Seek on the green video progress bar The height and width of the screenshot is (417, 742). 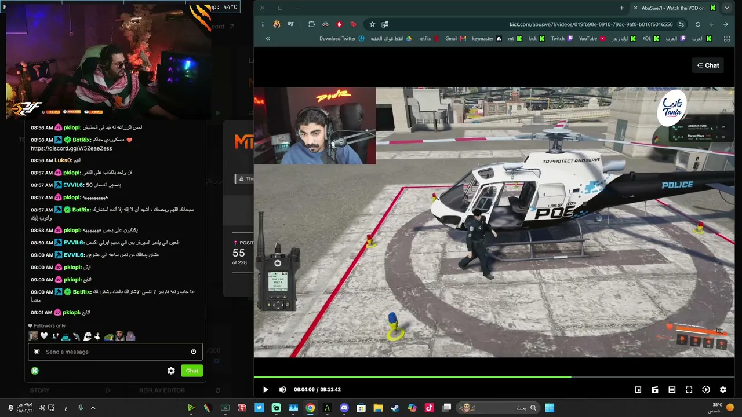pyautogui.click(x=494, y=377)
